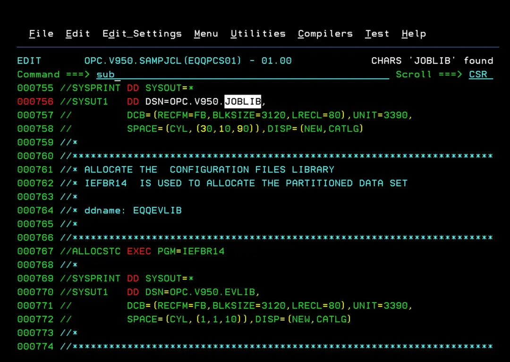Click line number 000772
This screenshot has width=510, height=362.
tap(35, 320)
